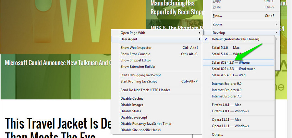Image resolution: width=292 pixels, height=138 pixels.
Task: Choose Safari 5.1.6 — Mac user agent
Action: pyautogui.click(x=238, y=48)
